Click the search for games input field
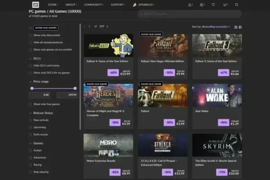Image resolution: width=270 pixels, height=180 pixels. [x=190, y=14]
